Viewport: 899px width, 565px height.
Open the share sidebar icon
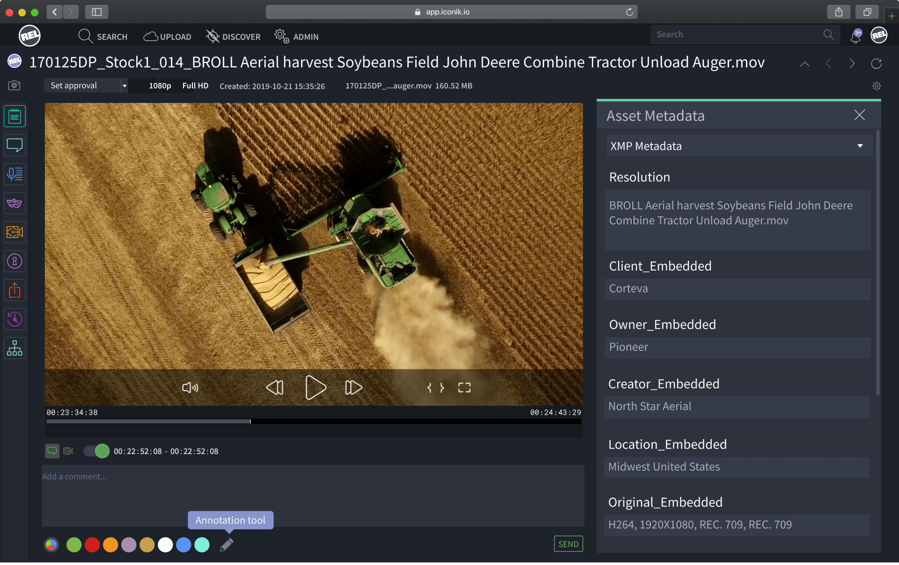(15, 290)
